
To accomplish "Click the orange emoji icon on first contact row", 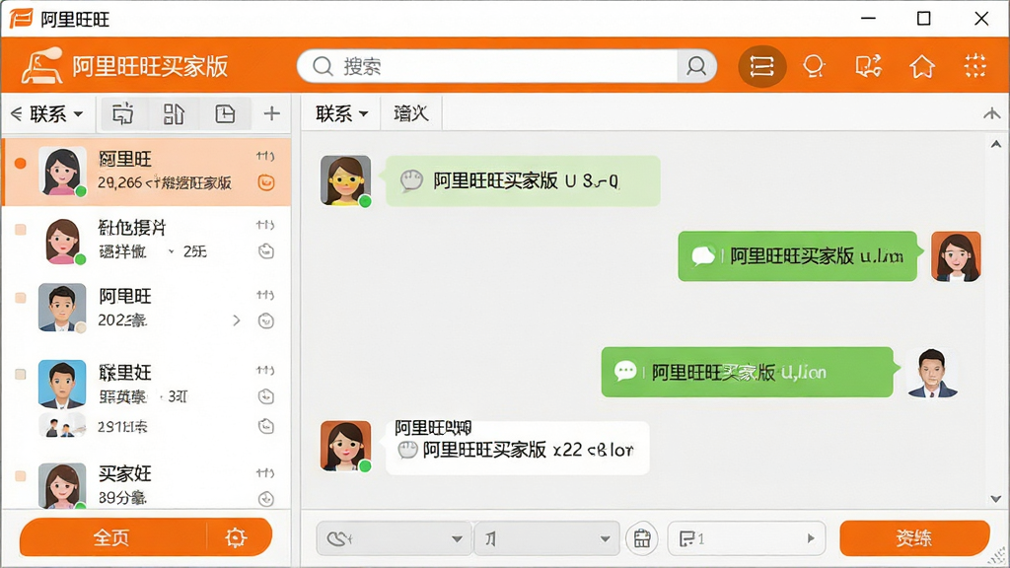I will coord(266,182).
